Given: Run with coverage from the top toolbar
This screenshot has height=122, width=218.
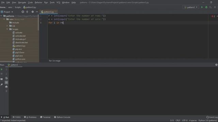Looking at the screenshot, I should (211, 7).
